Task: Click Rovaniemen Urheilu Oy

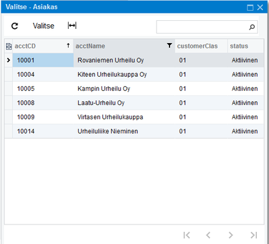Action: 110,60
